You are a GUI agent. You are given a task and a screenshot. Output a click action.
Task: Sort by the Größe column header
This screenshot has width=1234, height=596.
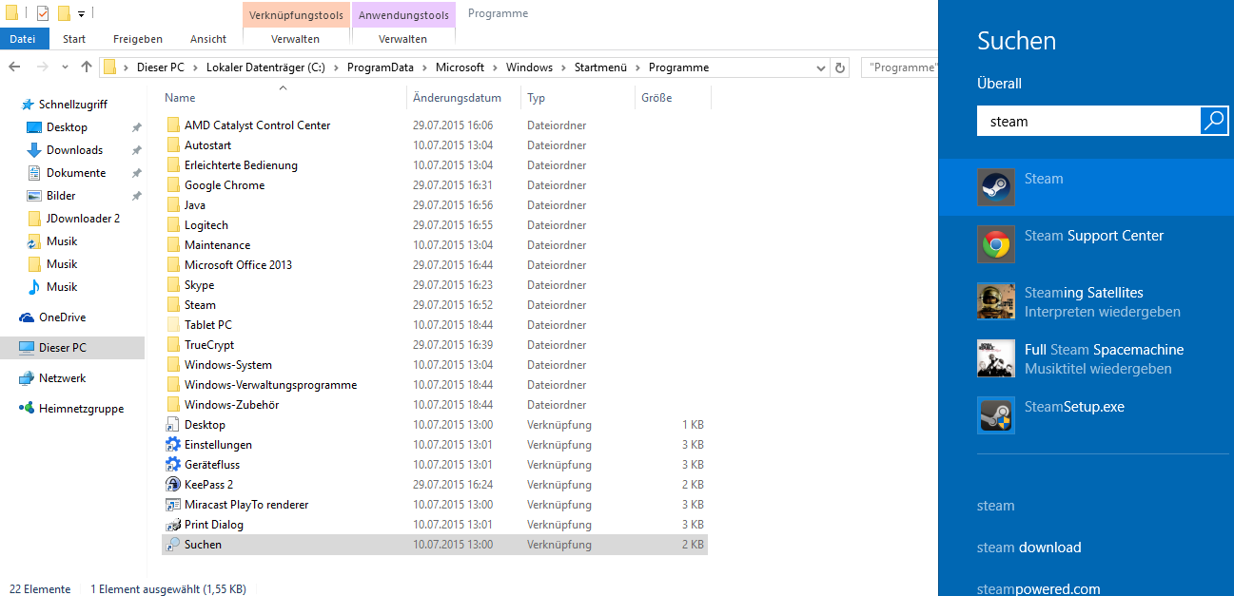(673, 97)
